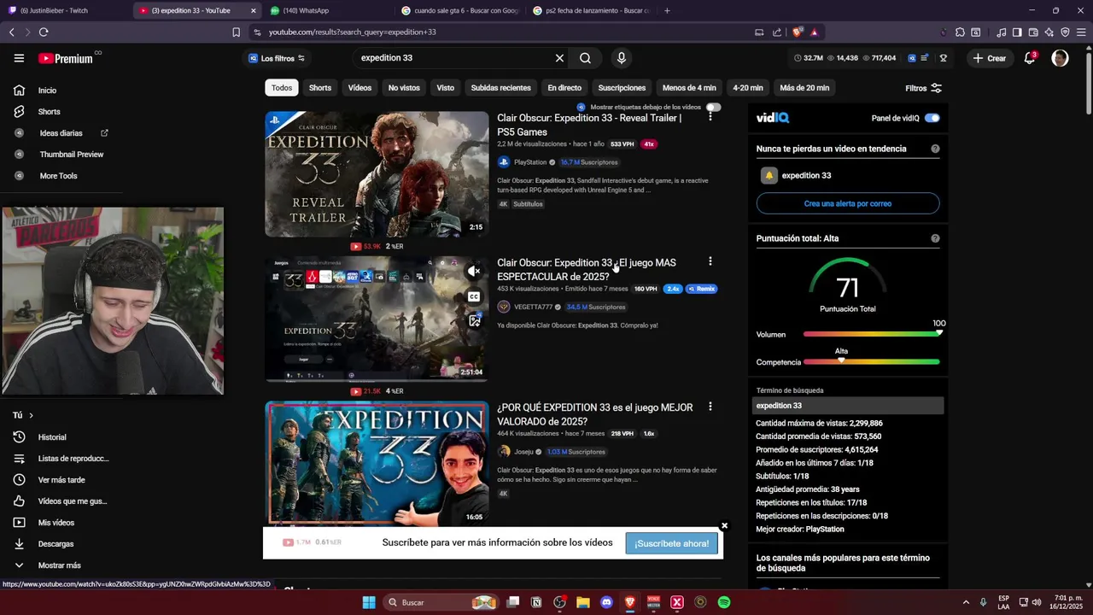Toggle subtitles CC on VEGETTA777 preview
This screenshot has width=1093, height=615.
pyautogui.click(x=474, y=296)
